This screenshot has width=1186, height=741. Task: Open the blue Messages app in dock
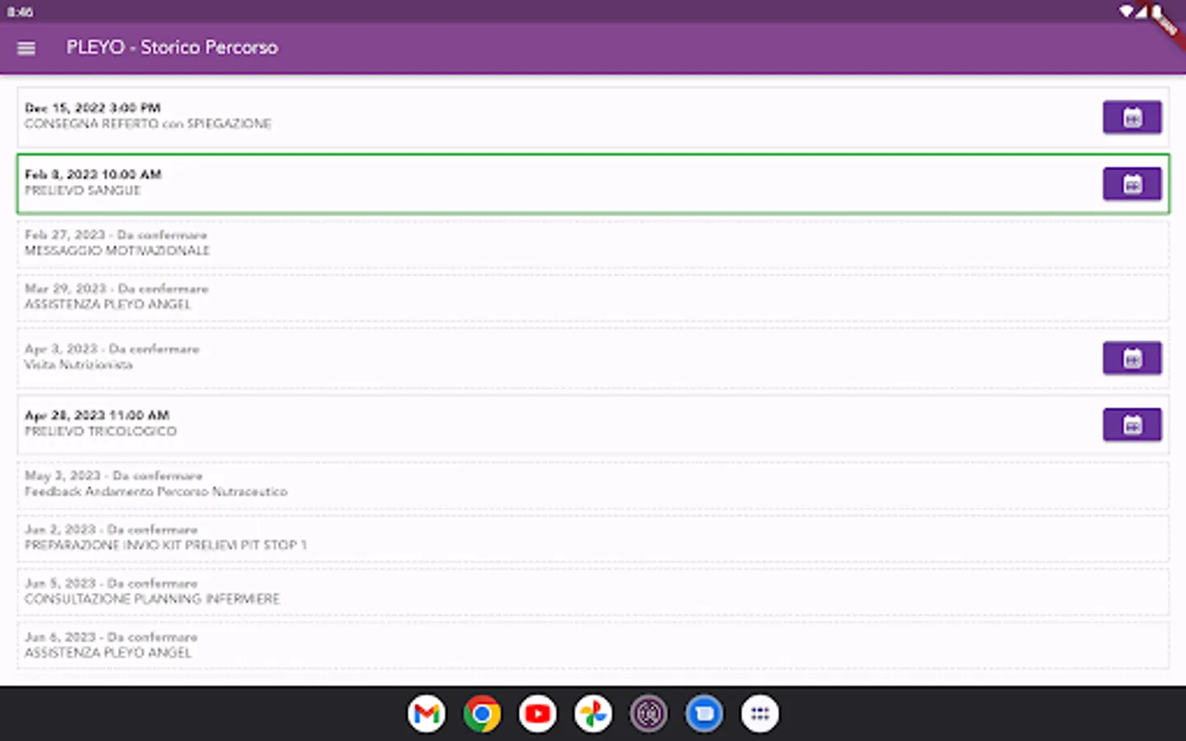click(704, 714)
